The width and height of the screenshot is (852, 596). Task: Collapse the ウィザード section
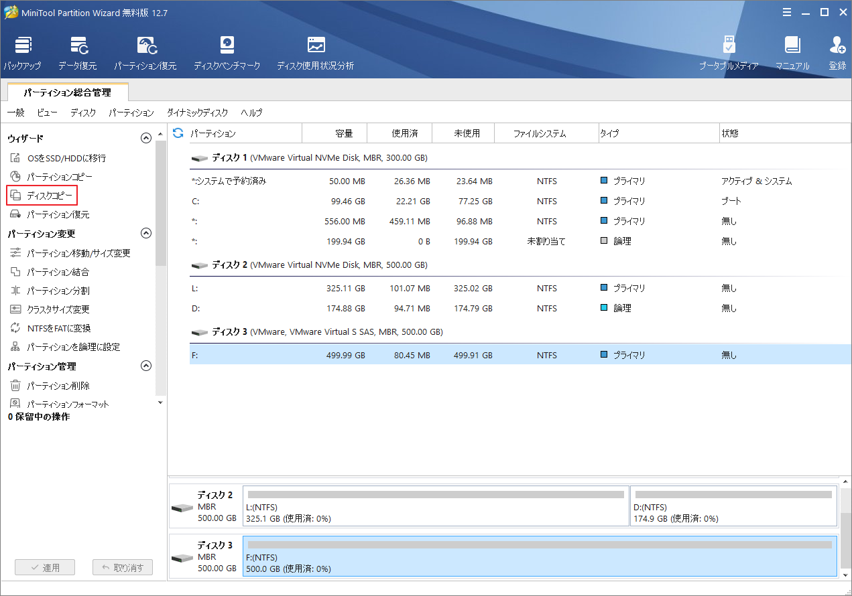[x=145, y=139]
